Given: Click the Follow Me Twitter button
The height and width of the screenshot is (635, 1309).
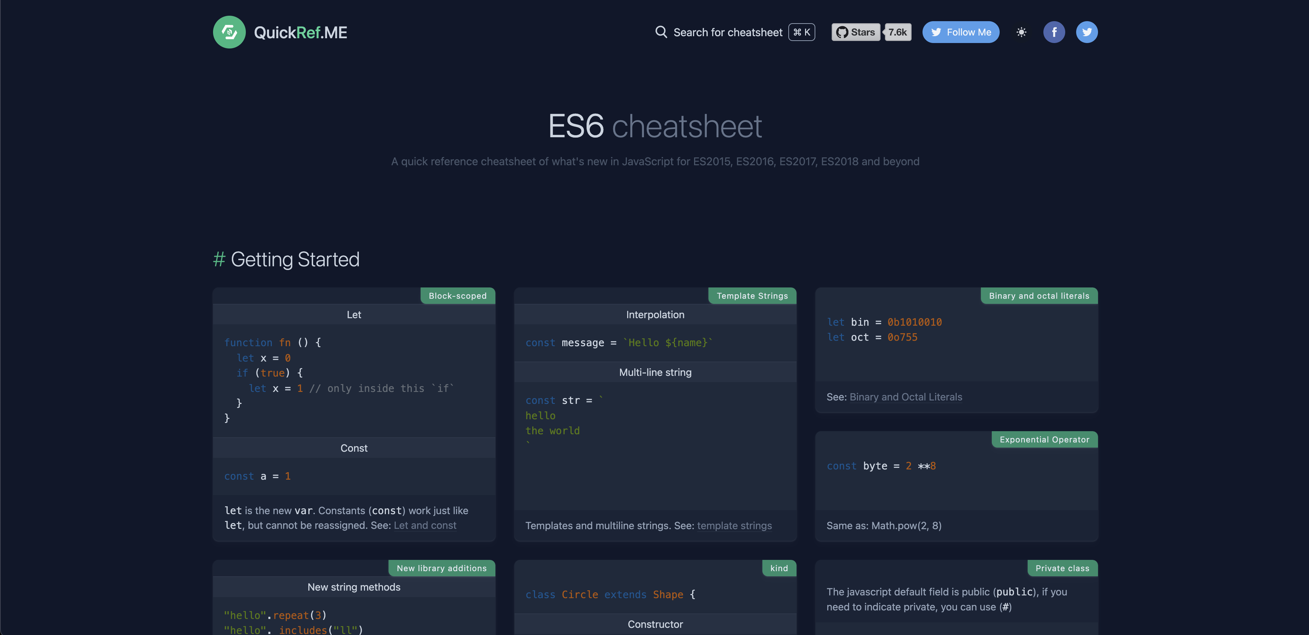Looking at the screenshot, I should tap(960, 32).
